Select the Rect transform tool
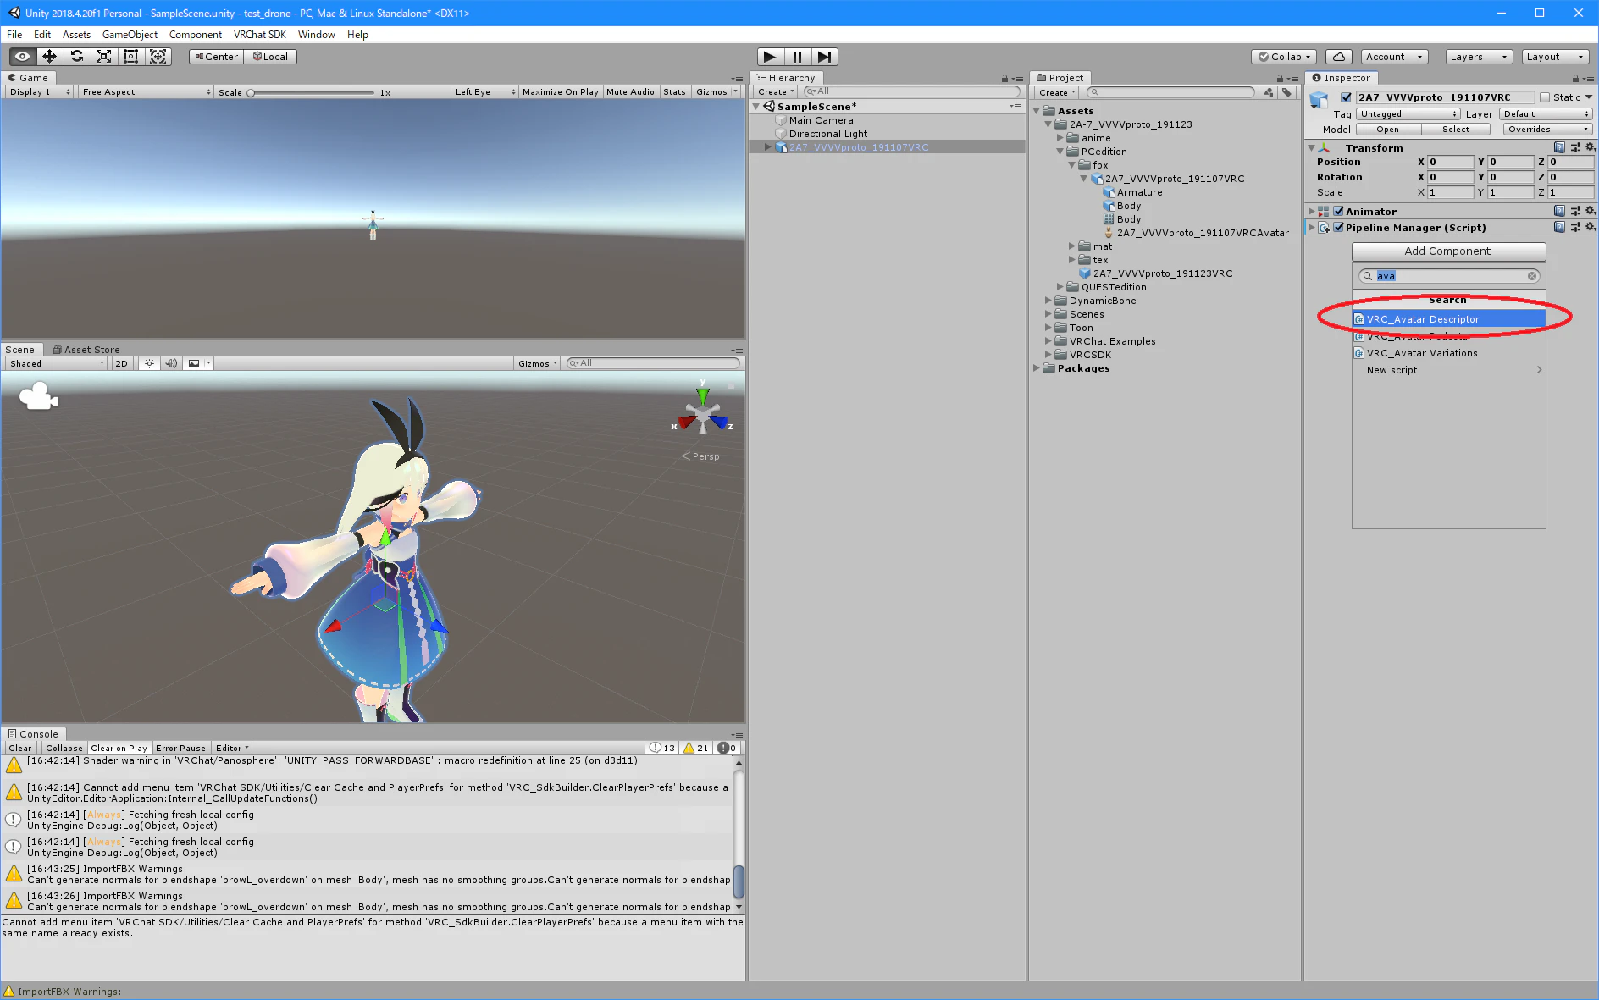Image resolution: width=1599 pixels, height=1000 pixels. pos(131,57)
